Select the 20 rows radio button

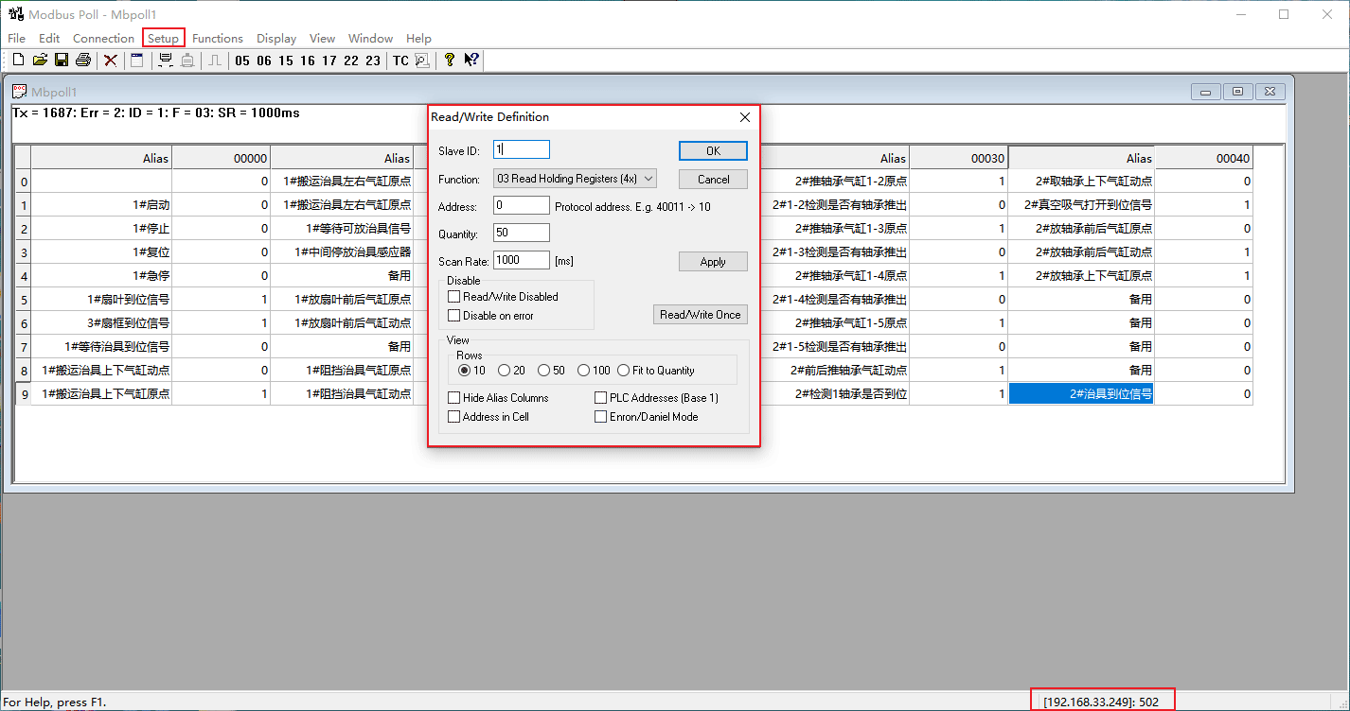click(505, 371)
